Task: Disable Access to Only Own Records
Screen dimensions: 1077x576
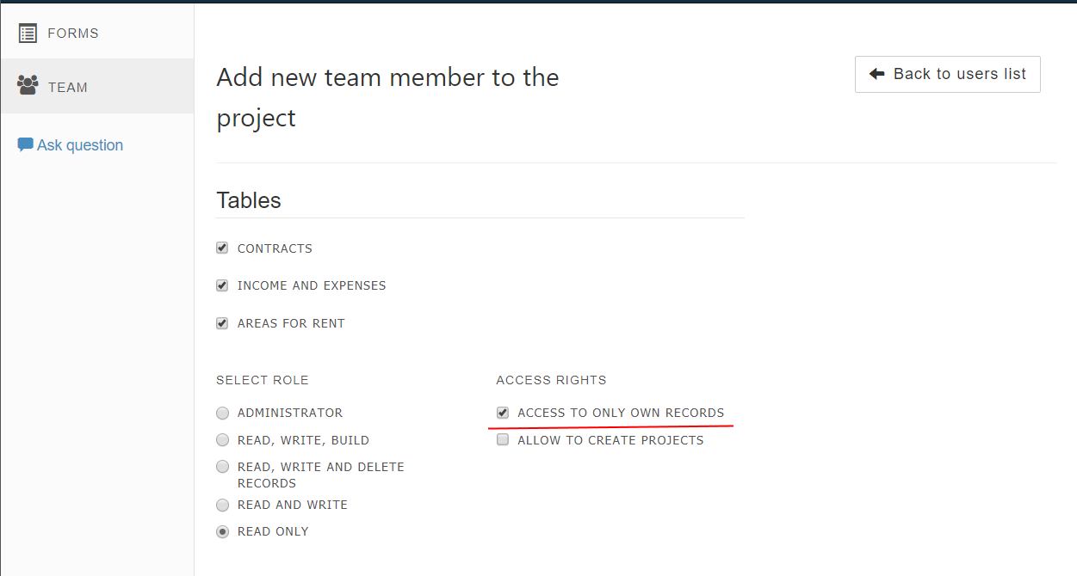Action: tap(503, 413)
